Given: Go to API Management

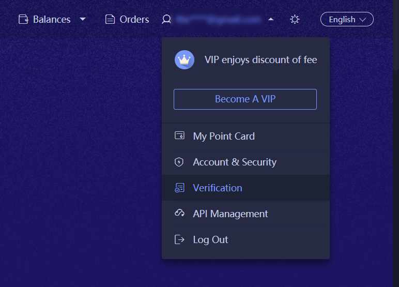Looking at the screenshot, I should pyautogui.click(x=231, y=214).
